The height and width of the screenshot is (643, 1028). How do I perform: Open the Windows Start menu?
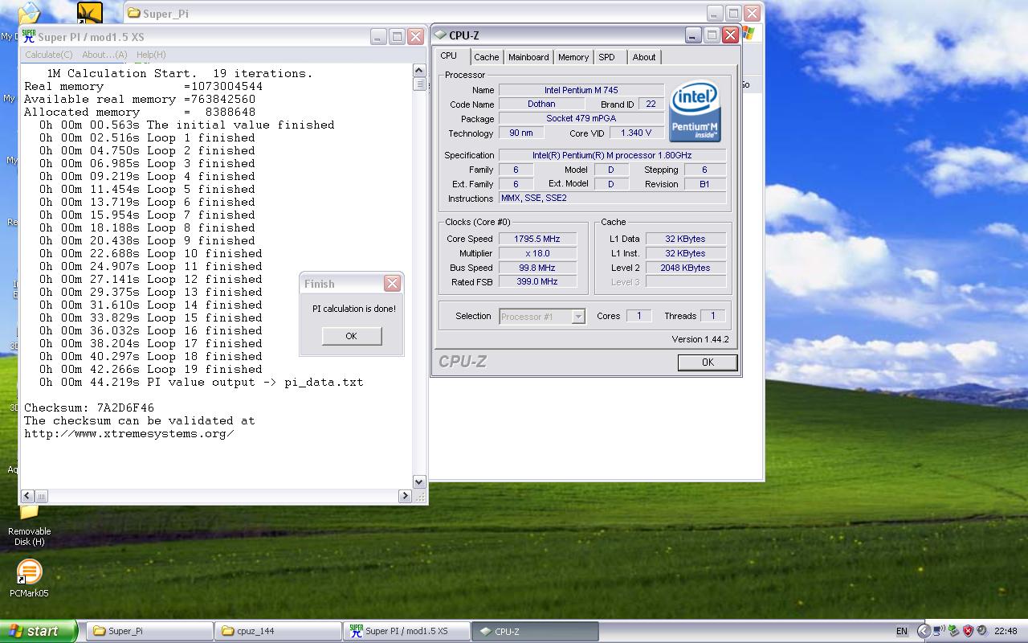(39, 631)
